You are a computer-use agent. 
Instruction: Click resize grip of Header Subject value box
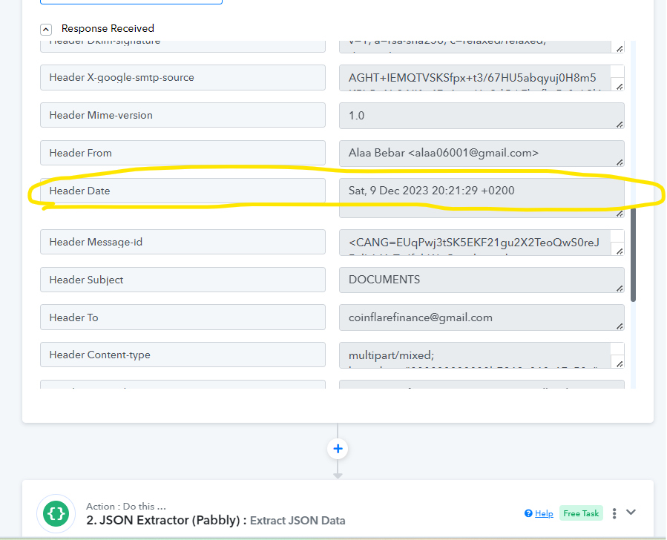click(620, 289)
